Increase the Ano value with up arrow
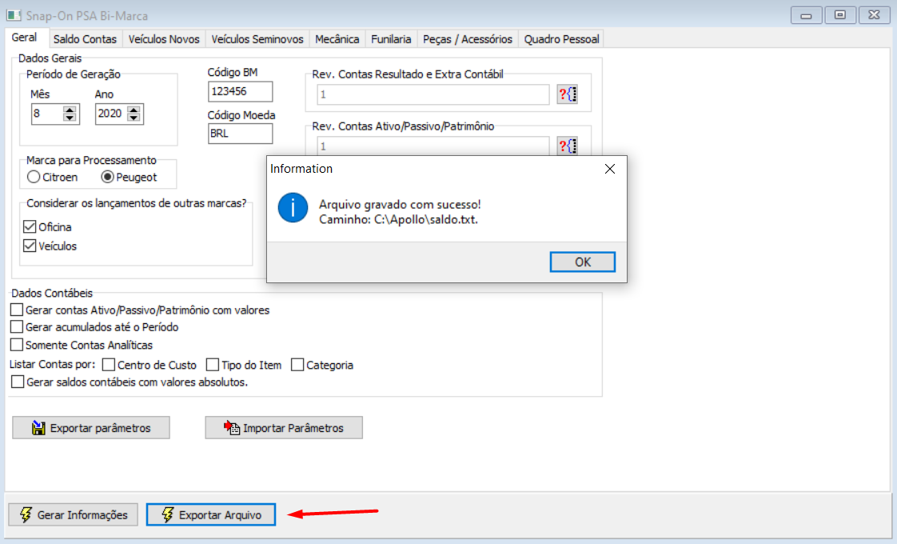This screenshot has width=897, height=544. (x=134, y=110)
